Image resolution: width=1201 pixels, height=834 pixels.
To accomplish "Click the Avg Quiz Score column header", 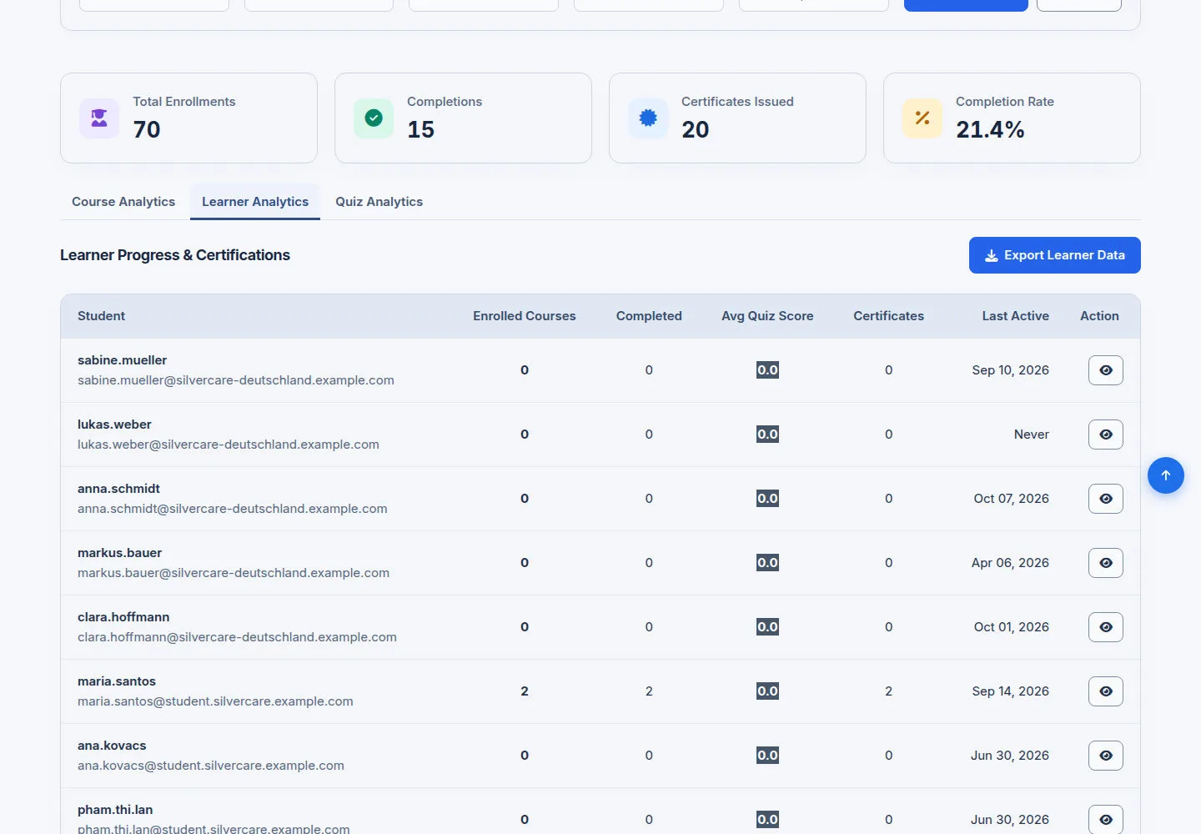I will (767, 316).
